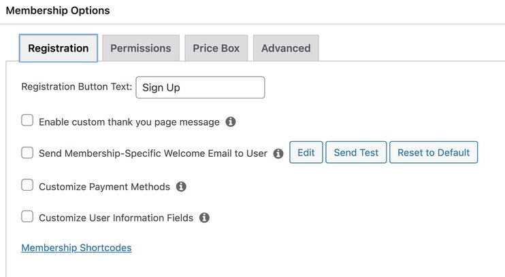Click info icon beside Welcome Email option
This screenshot has width=505, height=277.
(x=278, y=153)
